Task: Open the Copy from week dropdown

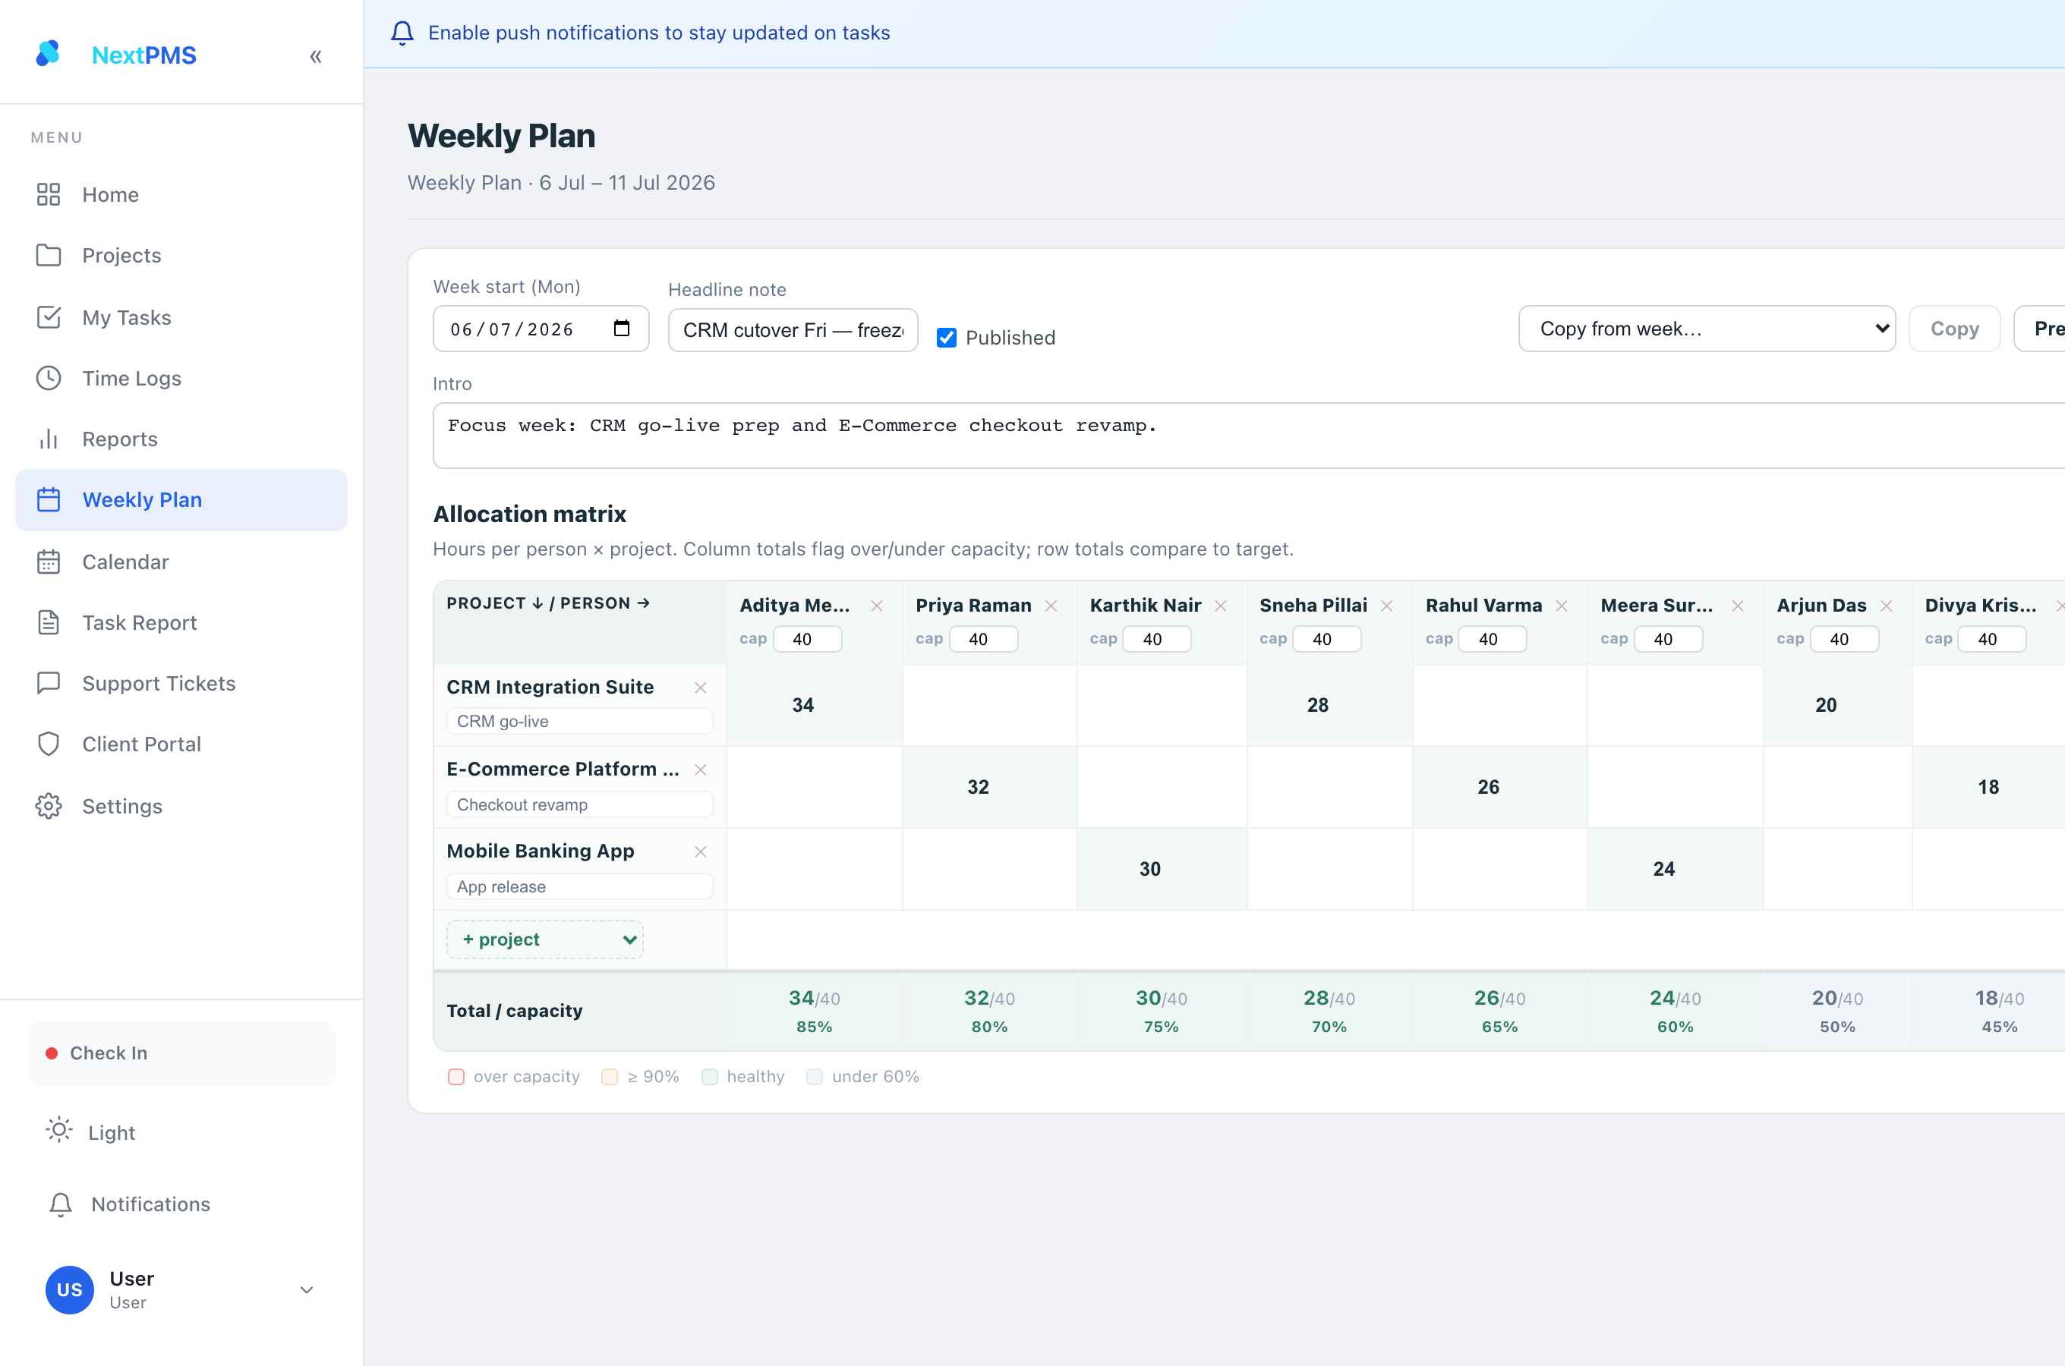Action: (x=1707, y=329)
